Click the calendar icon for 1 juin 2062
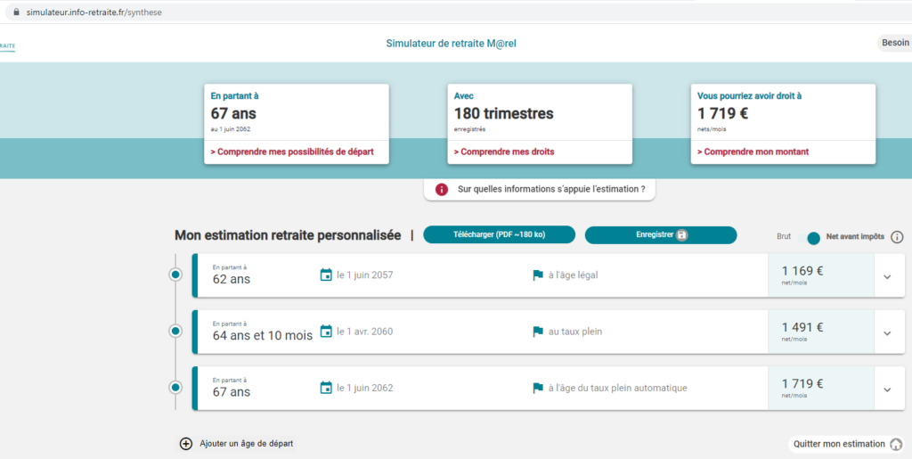 pyautogui.click(x=326, y=388)
